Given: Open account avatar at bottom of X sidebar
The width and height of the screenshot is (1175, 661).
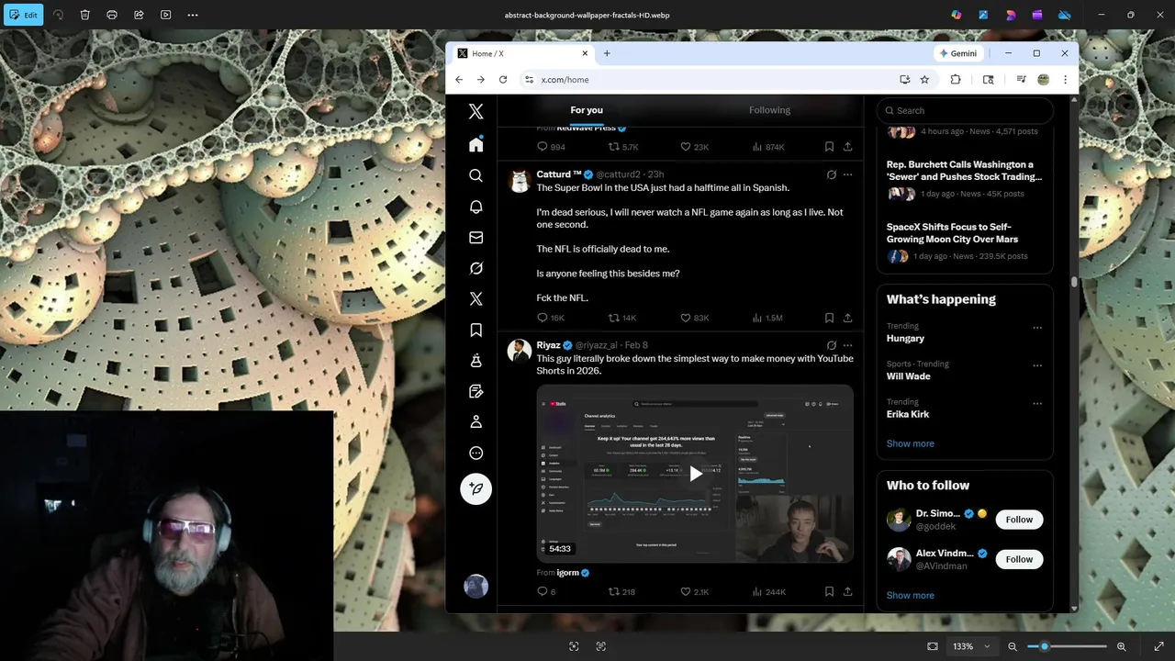Looking at the screenshot, I should [x=476, y=586].
